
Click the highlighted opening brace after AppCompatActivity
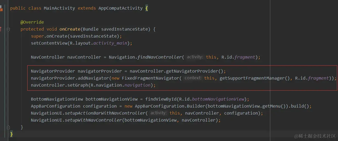click(x=147, y=8)
